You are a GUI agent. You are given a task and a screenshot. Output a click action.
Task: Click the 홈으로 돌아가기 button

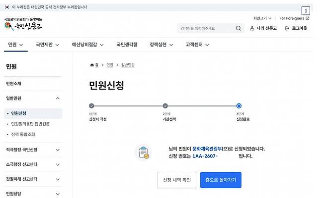[x=221, y=180]
